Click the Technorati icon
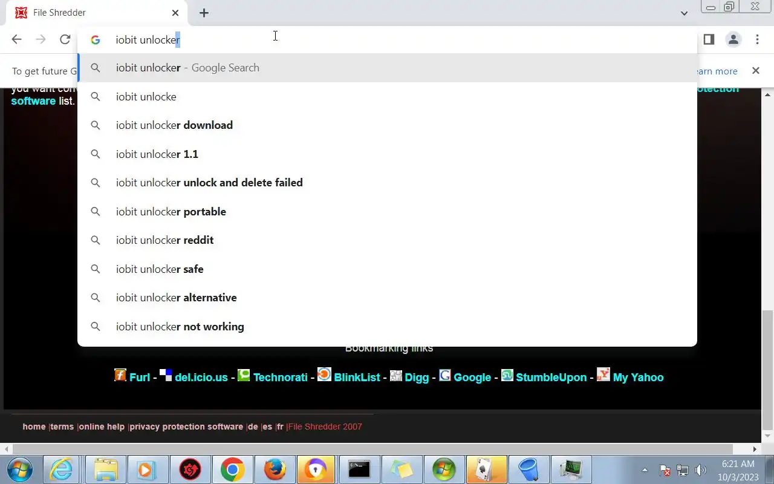 (244, 375)
